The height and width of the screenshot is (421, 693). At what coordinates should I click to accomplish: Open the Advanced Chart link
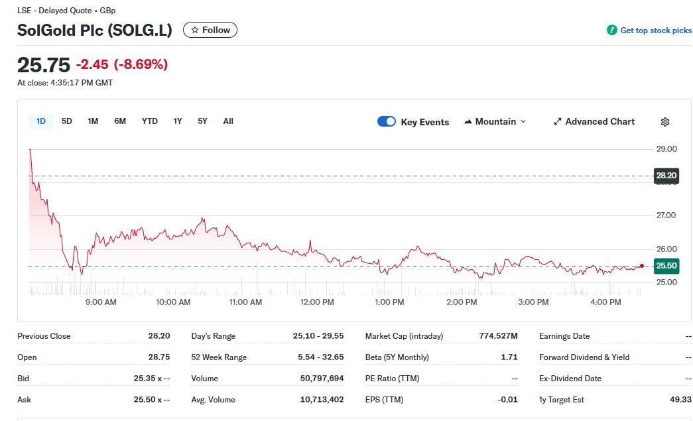click(x=594, y=121)
